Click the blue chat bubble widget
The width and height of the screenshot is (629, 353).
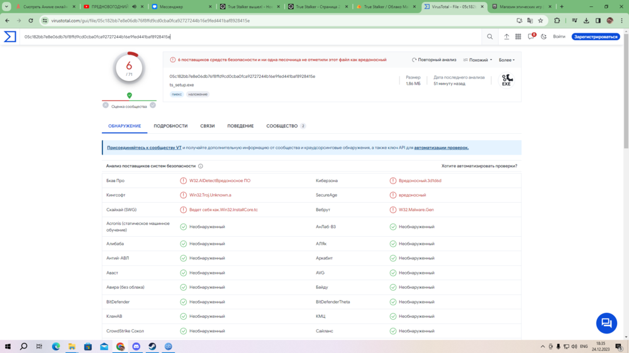[606, 323]
